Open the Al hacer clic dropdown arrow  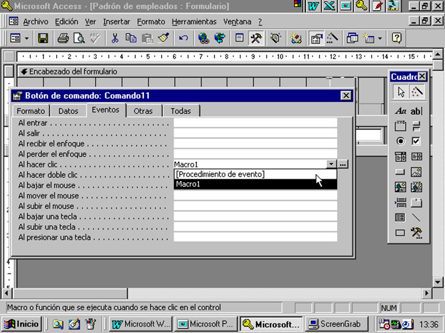point(331,164)
